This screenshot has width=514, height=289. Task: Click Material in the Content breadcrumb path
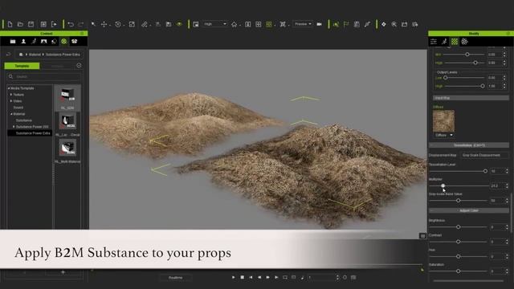[35, 55]
